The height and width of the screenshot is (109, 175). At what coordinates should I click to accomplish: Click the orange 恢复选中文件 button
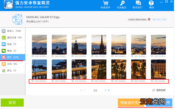(131, 102)
